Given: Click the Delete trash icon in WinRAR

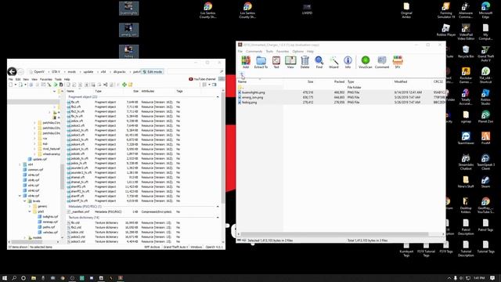Looking at the screenshot, I should [305, 62].
